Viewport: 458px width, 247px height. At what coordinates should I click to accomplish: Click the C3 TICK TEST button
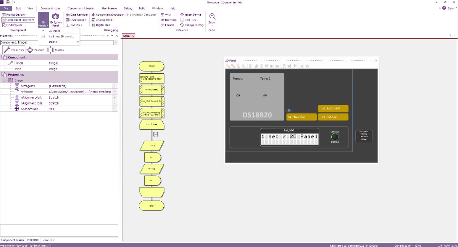pos(333,117)
